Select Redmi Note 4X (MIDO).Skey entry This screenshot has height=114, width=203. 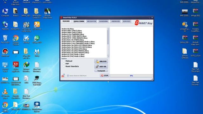pos(73,40)
